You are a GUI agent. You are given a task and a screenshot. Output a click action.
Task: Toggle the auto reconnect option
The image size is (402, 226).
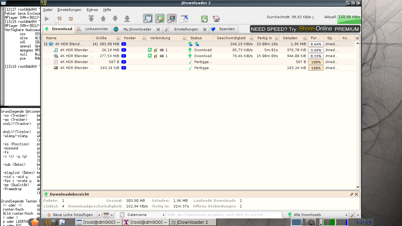pos(160,19)
